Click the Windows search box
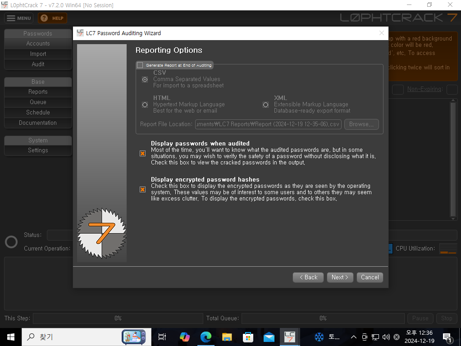The width and height of the screenshot is (461, 346). pos(87,337)
